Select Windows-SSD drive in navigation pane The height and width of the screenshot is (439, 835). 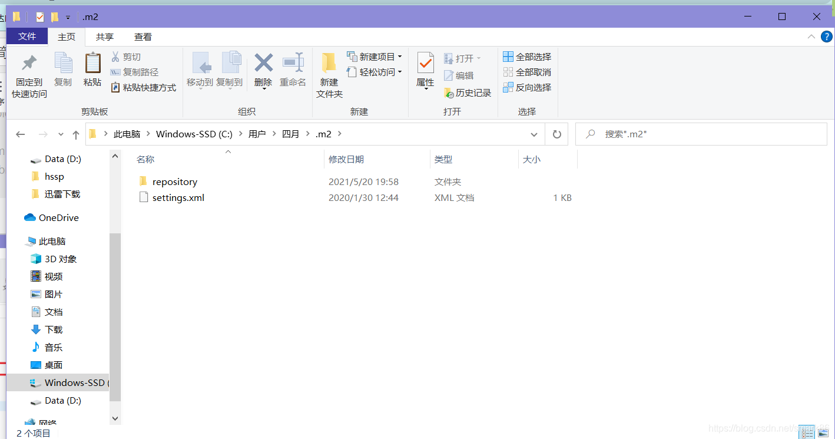pos(58,383)
